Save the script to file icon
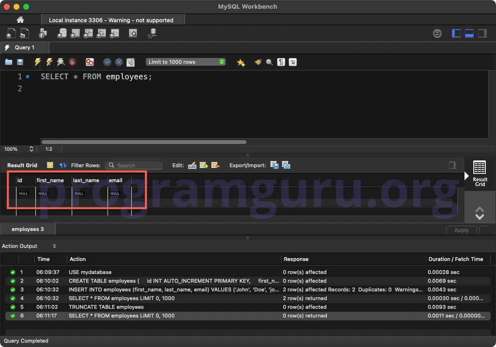Screen dimensions: 496x347 click(20, 62)
